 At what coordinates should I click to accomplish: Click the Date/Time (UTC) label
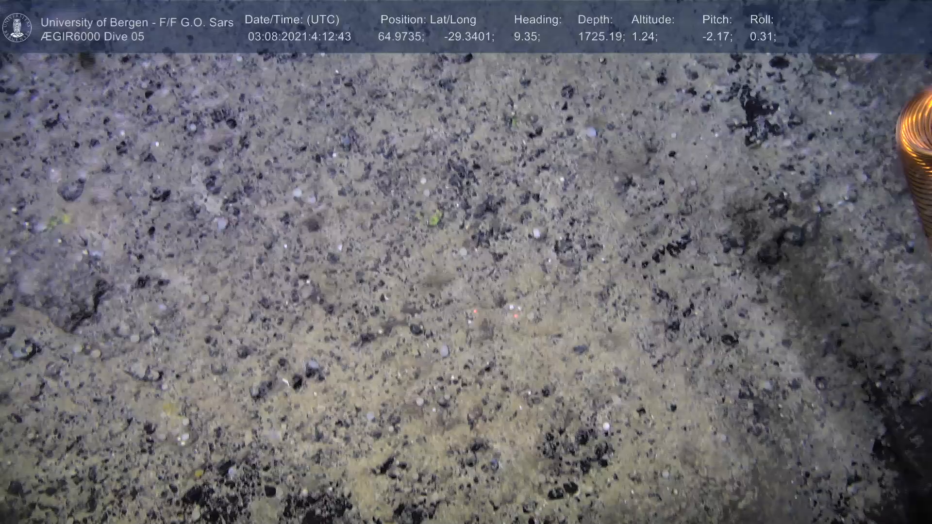pyautogui.click(x=292, y=20)
